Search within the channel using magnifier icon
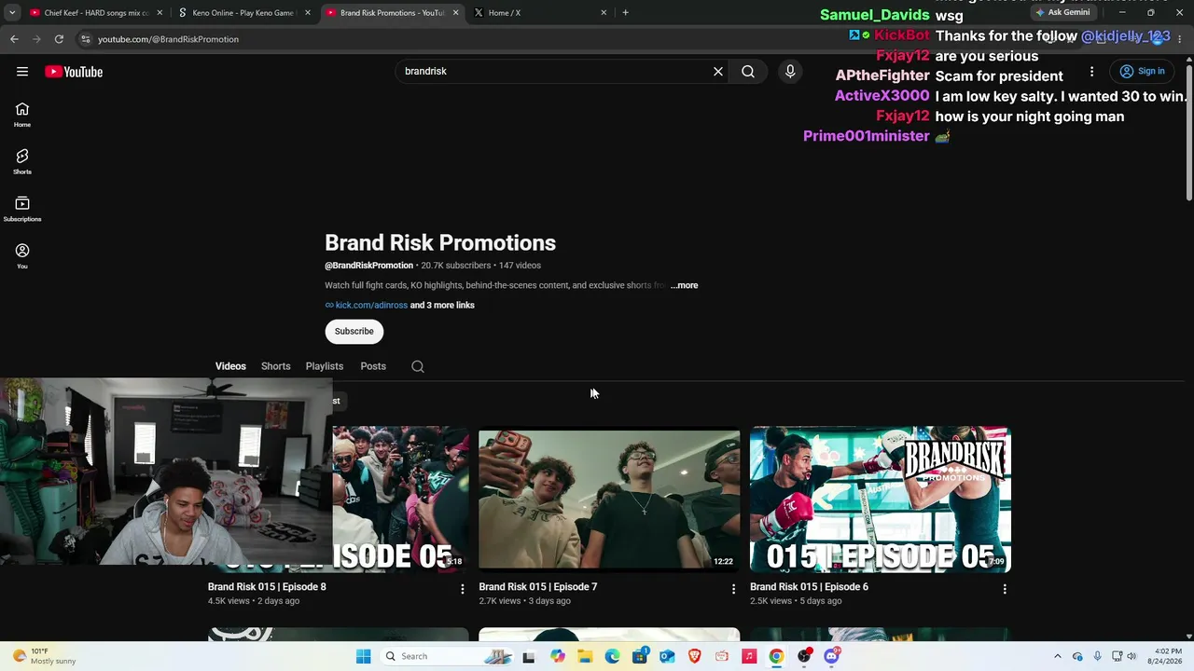This screenshot has height=671, width=1194. tap(418, 366)
